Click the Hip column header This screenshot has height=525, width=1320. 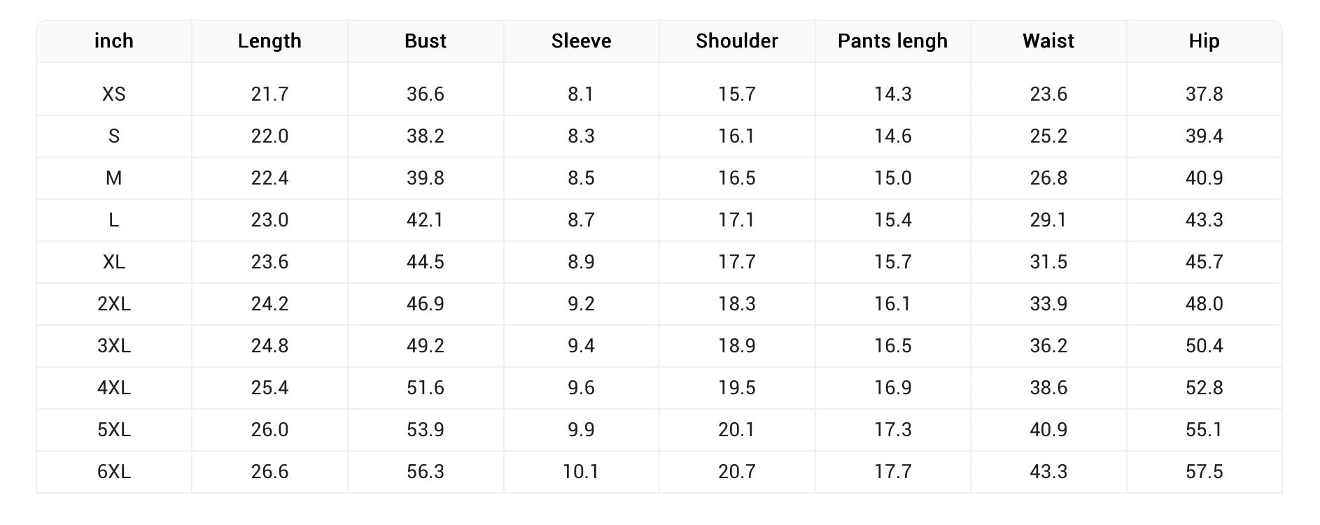pos(1204,41)
